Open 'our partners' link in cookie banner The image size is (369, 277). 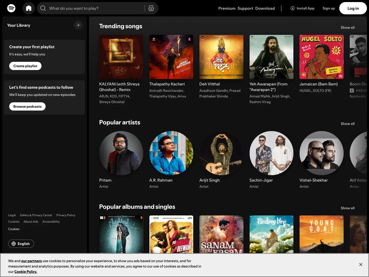(32, 261)
